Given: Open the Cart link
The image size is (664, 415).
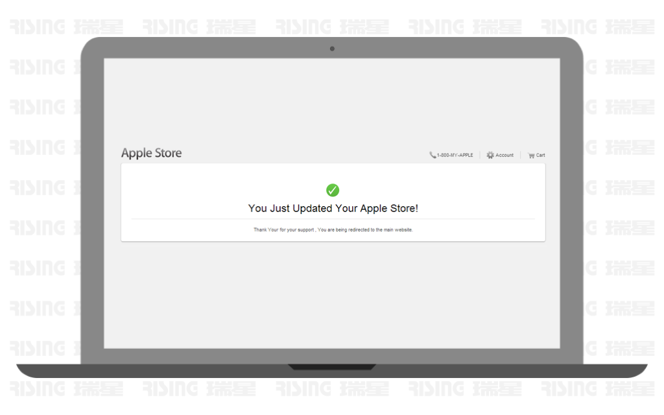Looking at the screenshot, I should pyautogui.click(x=540, y=156).
